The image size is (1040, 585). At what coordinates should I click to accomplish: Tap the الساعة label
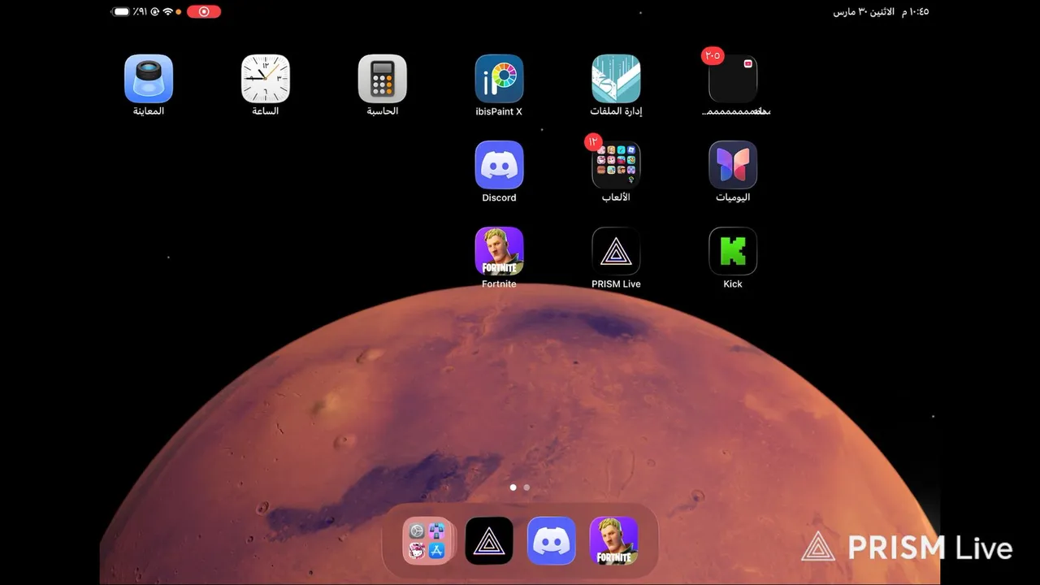click(266, 111)
